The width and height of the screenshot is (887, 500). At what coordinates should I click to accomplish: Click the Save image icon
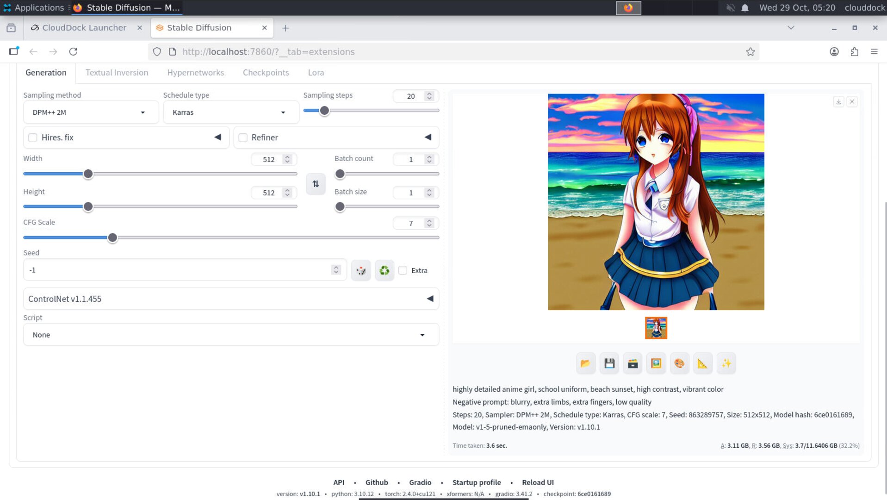tap(609, 363)
